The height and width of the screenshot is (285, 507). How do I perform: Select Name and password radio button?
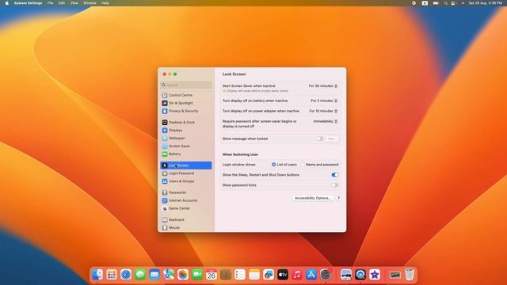tap(303, 165)
